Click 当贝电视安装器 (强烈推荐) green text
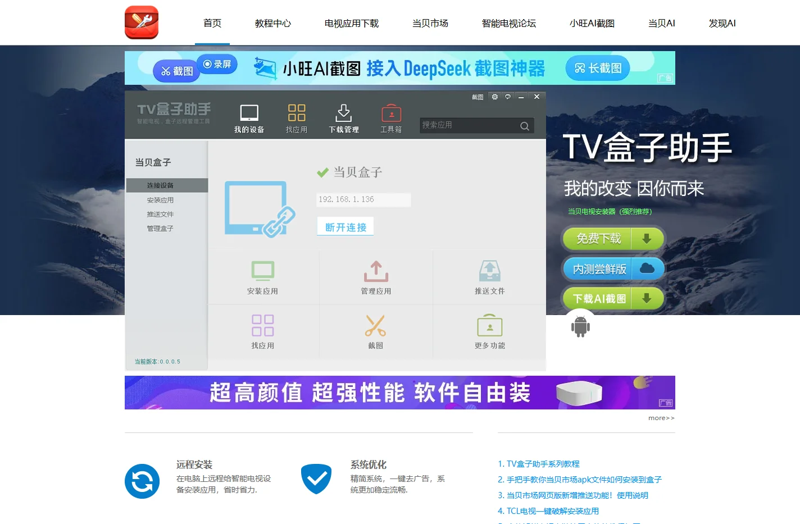Screen dimensions: 800x524 [610, 212]
